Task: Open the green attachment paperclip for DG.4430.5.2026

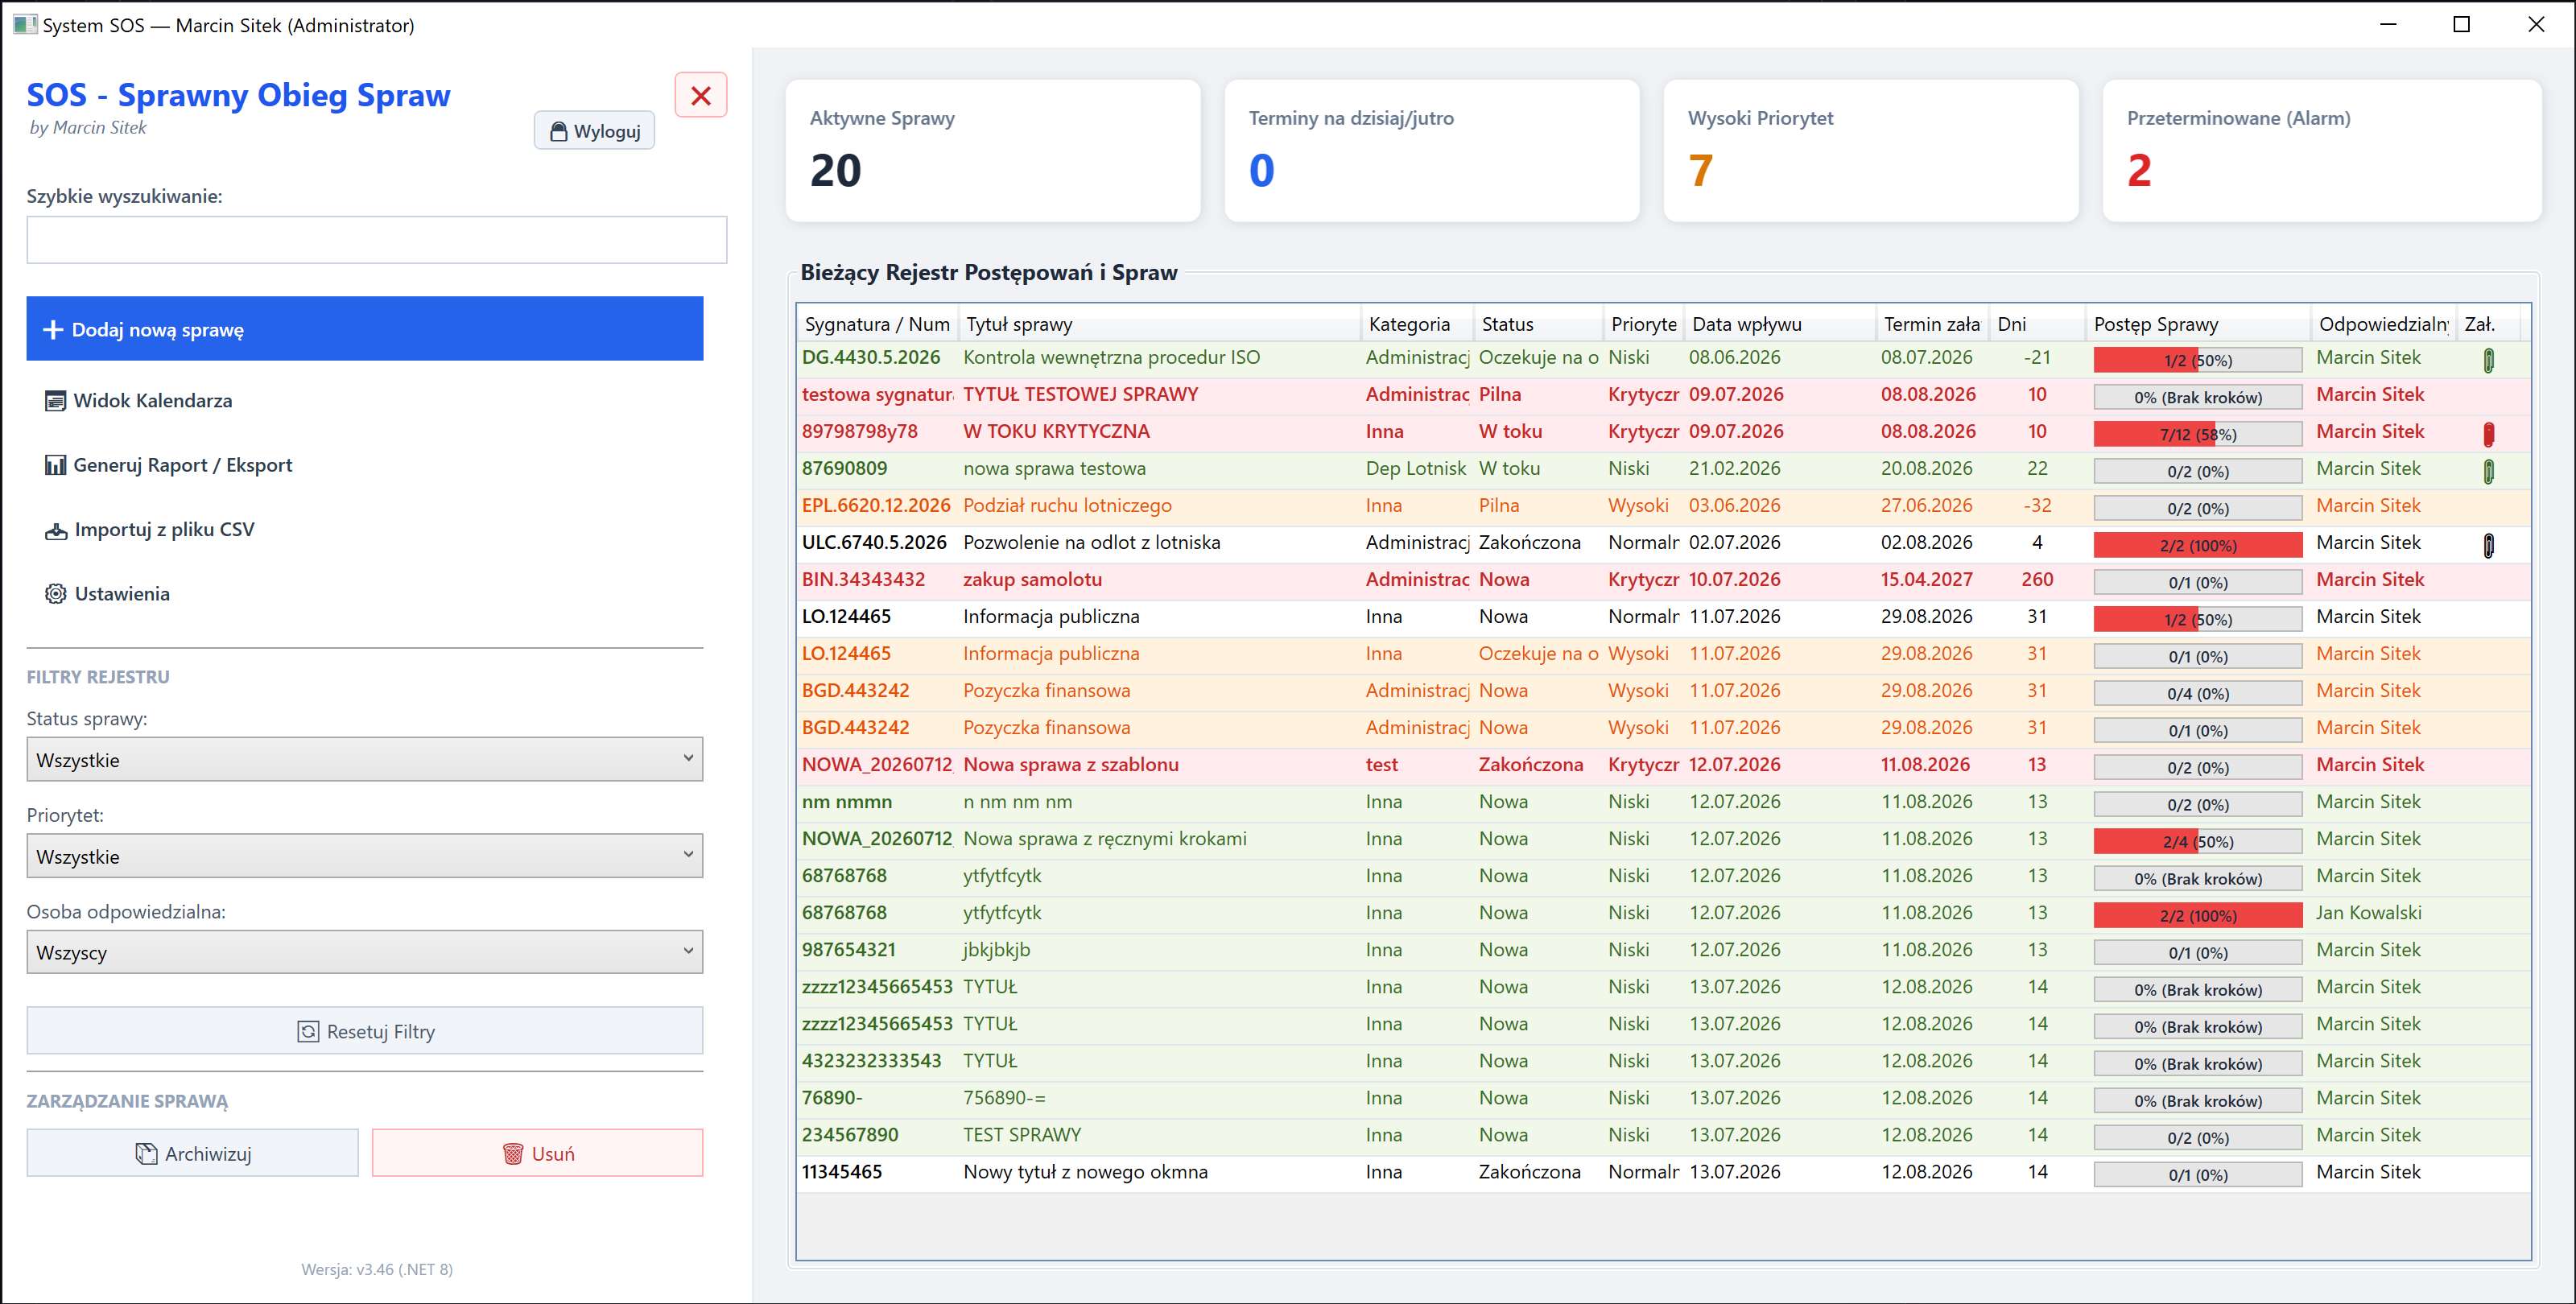Action: pos(2488,360)
